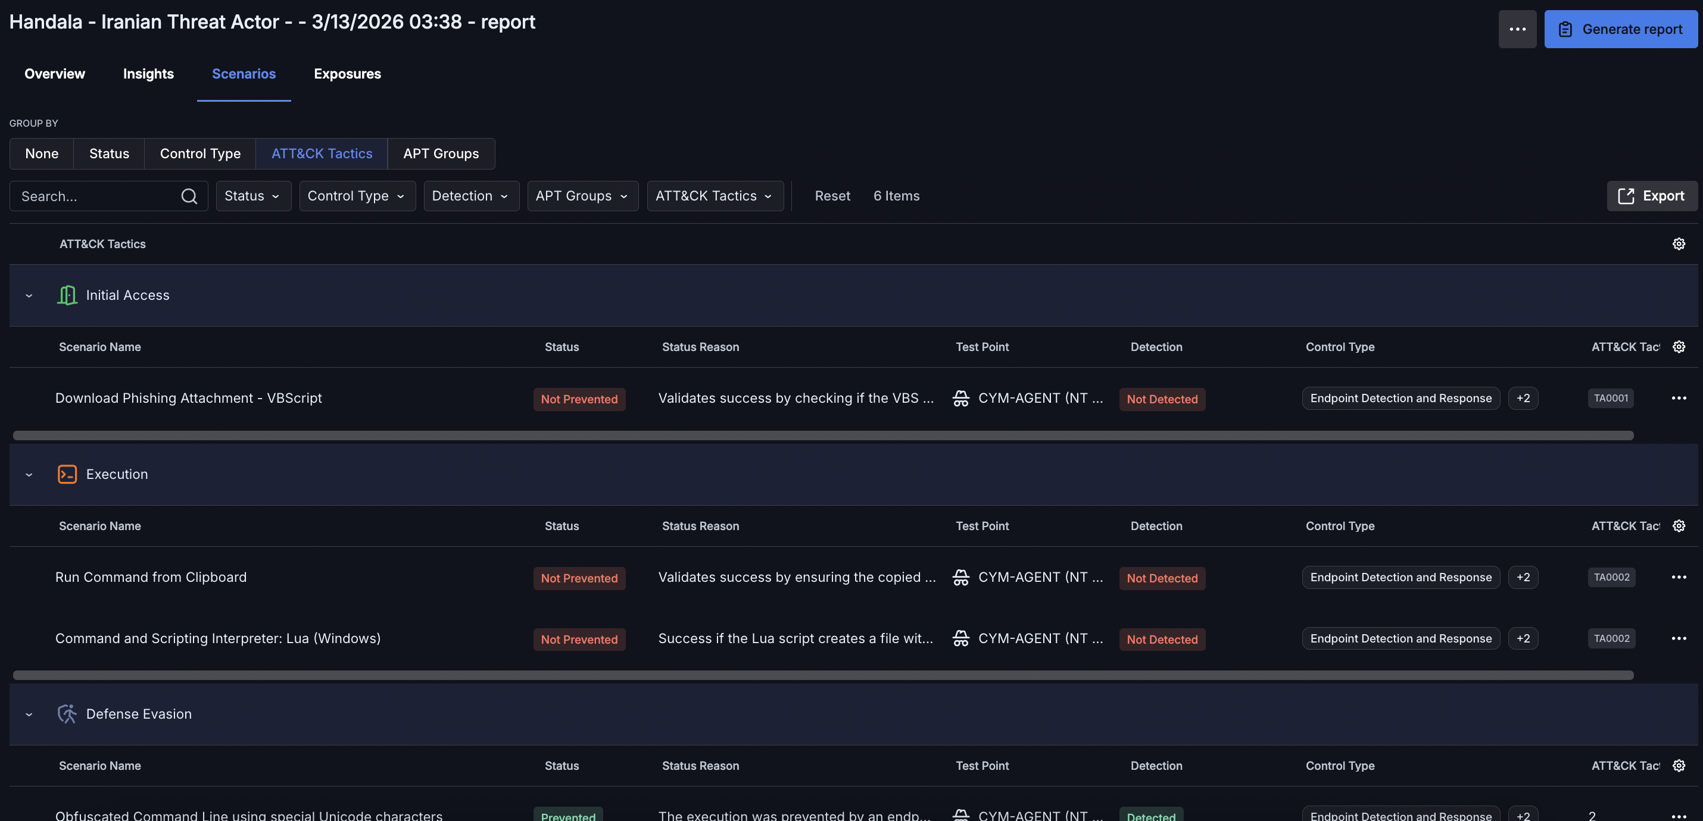The width and height of the screenshot is (1703, 821).
Task: Open the Control Type filter dropdown
Action: coord(357,196)
